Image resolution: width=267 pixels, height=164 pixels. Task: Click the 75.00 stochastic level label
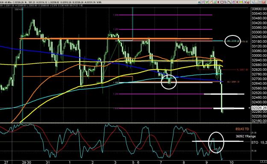click(x=254, y=151)
